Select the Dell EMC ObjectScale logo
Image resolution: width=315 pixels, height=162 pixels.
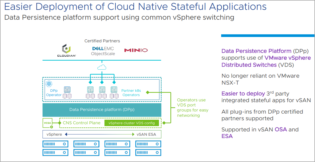(x=103, y=51)
